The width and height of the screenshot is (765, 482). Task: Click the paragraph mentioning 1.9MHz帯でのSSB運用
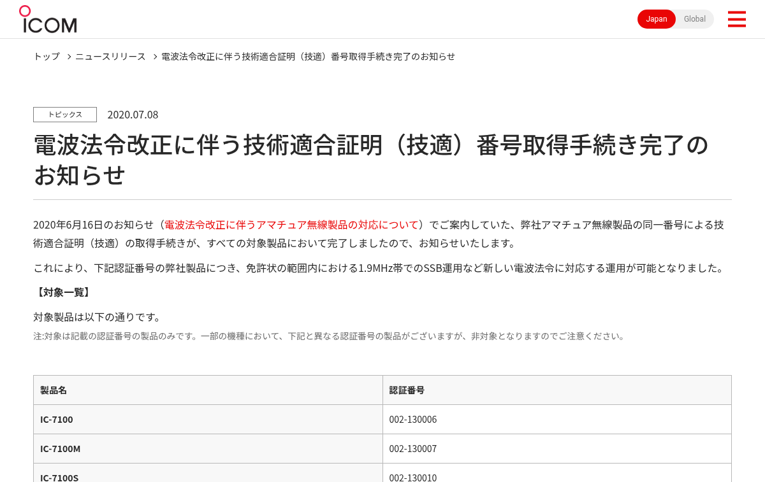coord(380,268)
